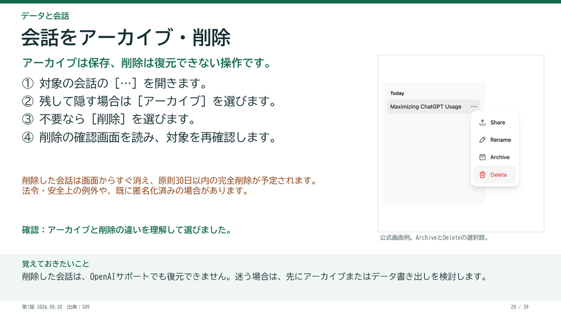Click the 確認 confirmation line text
Viewport: 561px width, 315px height.
coord(127,230)
